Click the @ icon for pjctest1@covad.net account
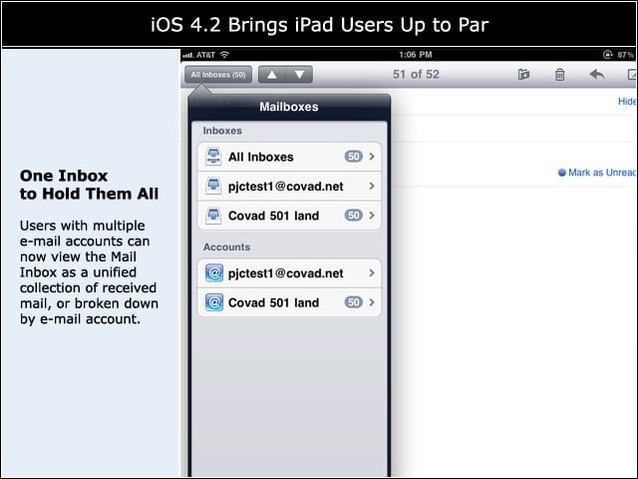Viewport: 638px width, 479px height. 214,273
